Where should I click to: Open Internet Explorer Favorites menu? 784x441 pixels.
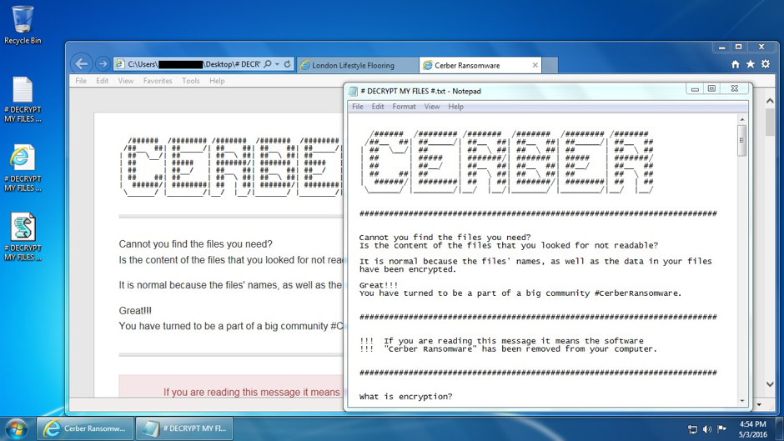point(158,81)
